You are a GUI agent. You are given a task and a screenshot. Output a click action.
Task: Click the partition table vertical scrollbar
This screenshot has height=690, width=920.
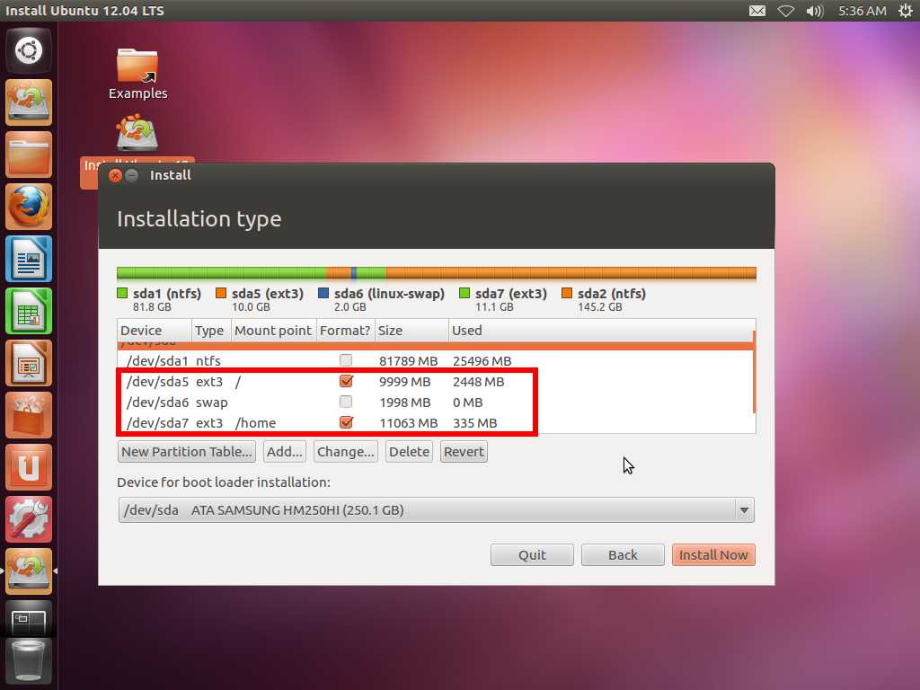tap(754, 372)
